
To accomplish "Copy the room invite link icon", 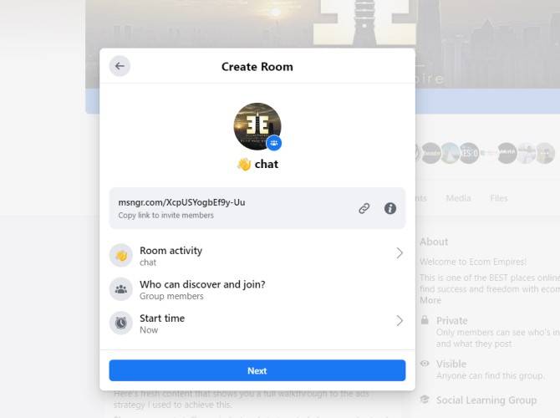I will tap(364, 208).
